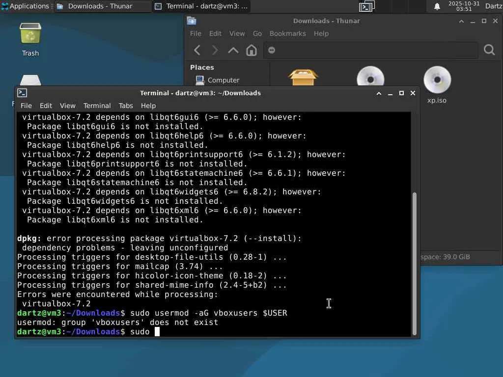
Task: Click the terminal vertical scrollbar
Action: click(x=414, y=263)
